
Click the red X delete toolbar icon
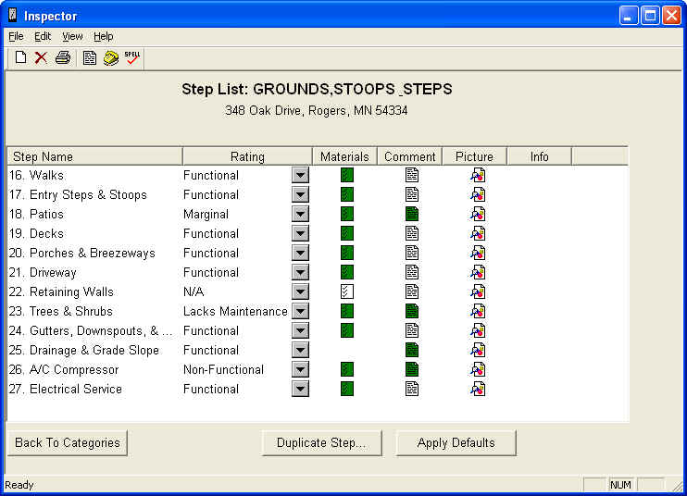tap(41, 57)
